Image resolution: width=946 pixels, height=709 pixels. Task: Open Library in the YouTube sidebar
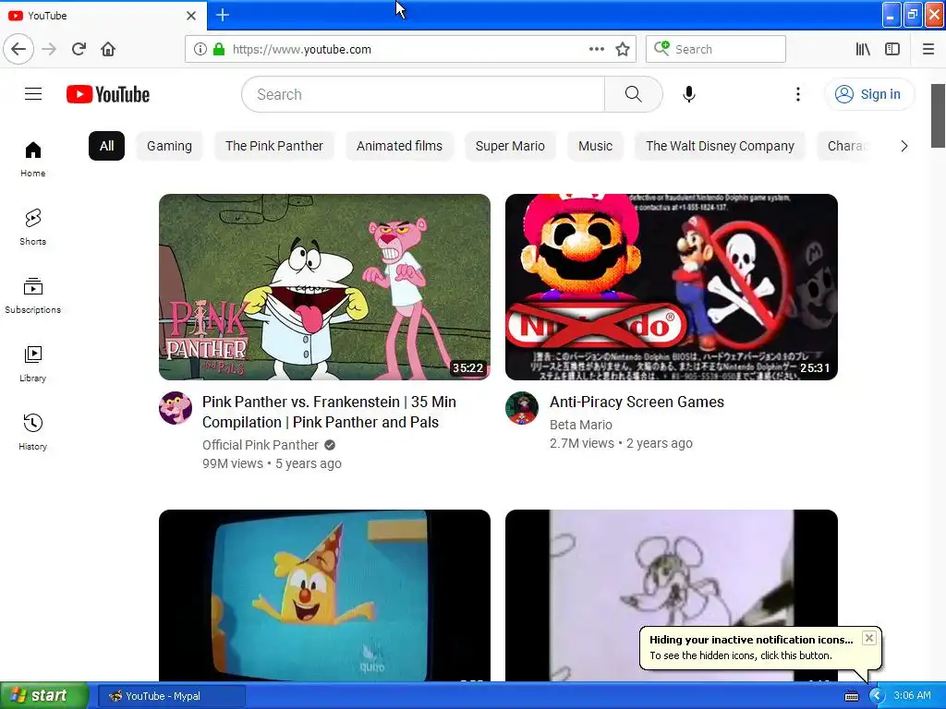tap(33, 364)
